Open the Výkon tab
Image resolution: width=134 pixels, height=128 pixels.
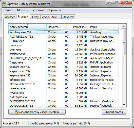click(x=45, y=17)
